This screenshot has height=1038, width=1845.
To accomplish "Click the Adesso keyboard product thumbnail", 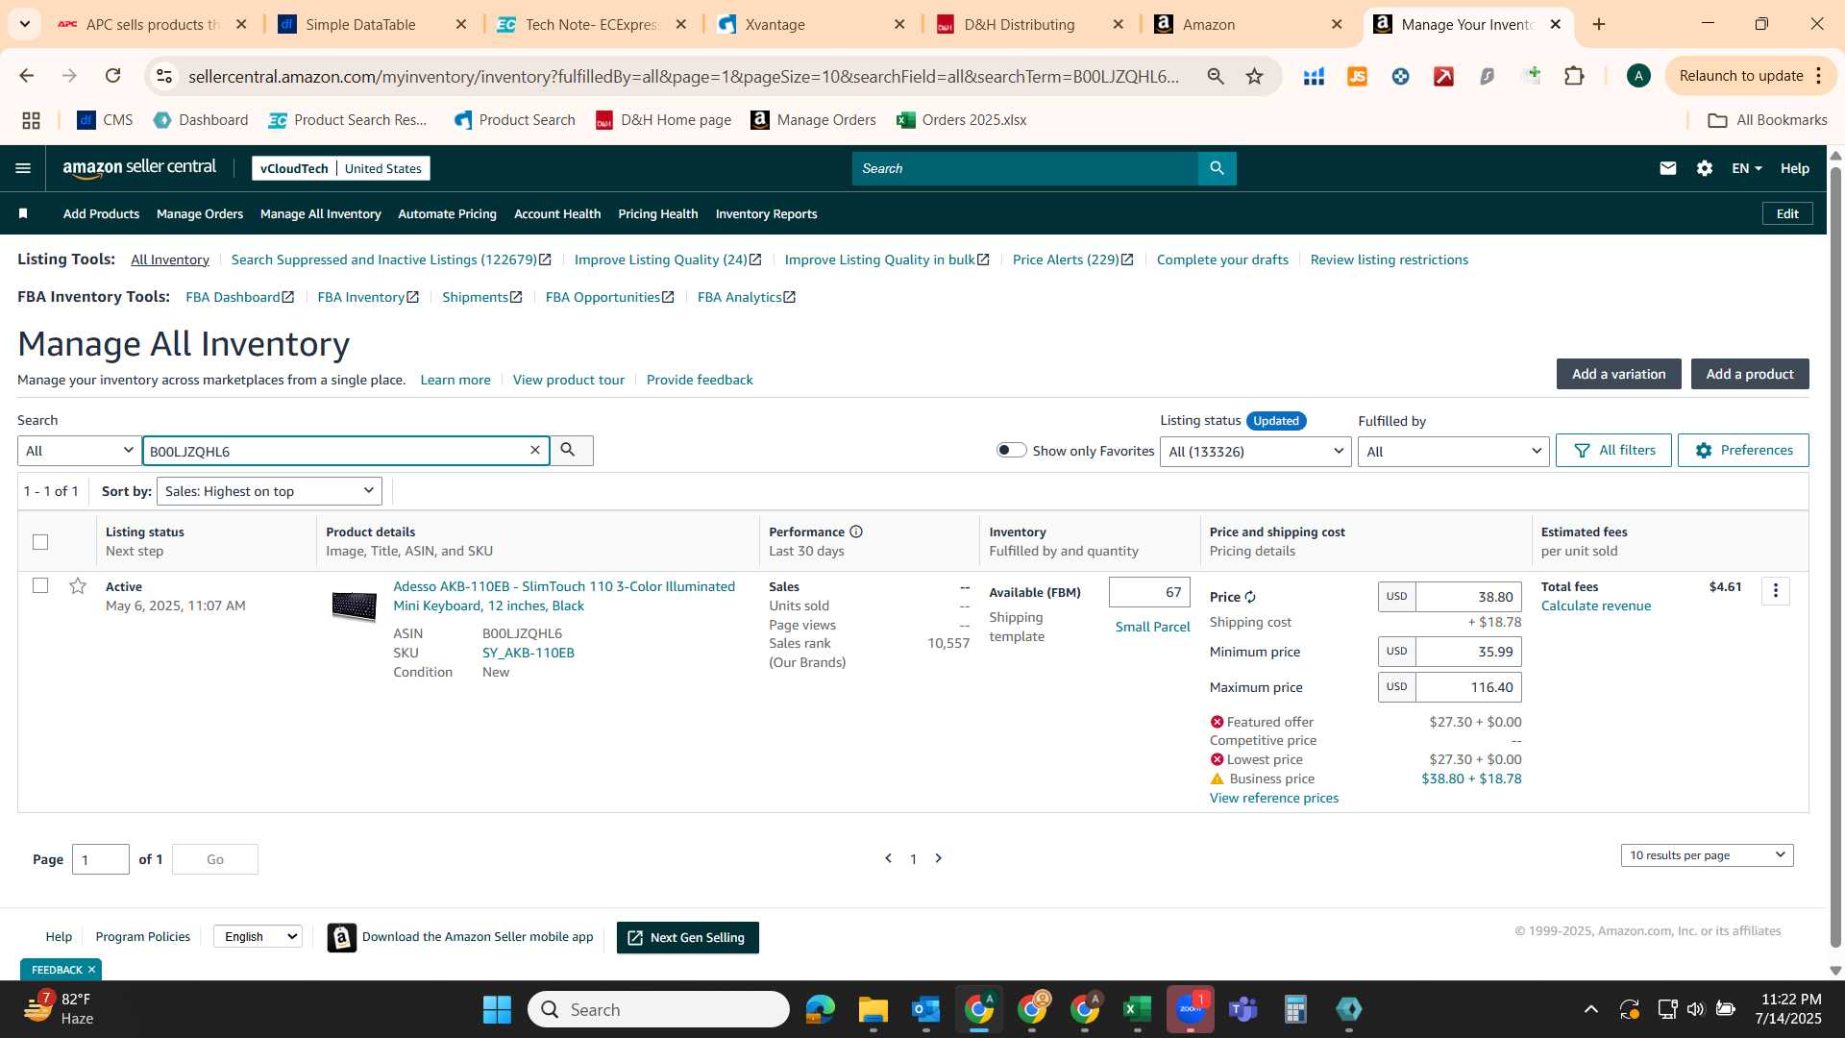I will [354, 606].
